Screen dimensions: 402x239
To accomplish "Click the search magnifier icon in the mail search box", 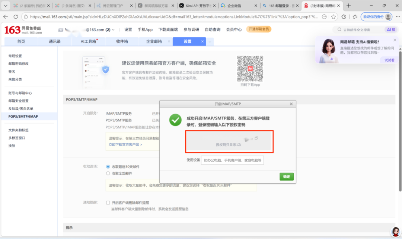I will (339, 30).
